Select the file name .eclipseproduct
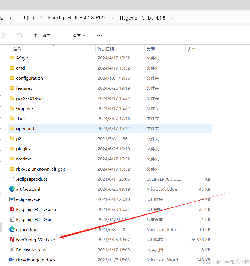Screen dimensions: 250x266 tap(32, 179)
